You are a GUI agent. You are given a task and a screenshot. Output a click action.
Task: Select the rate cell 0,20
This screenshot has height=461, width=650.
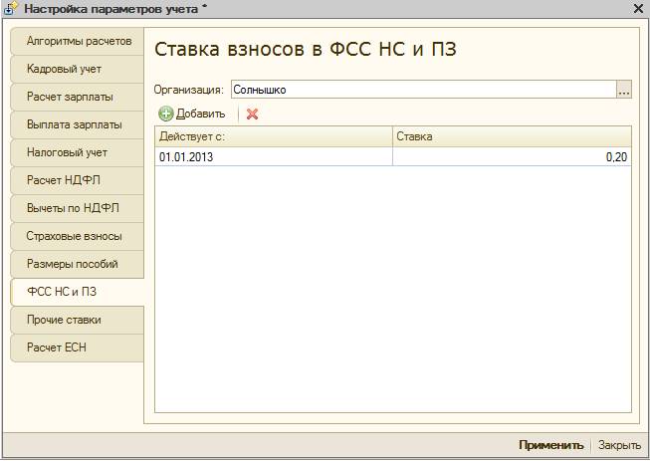[512, 156]
